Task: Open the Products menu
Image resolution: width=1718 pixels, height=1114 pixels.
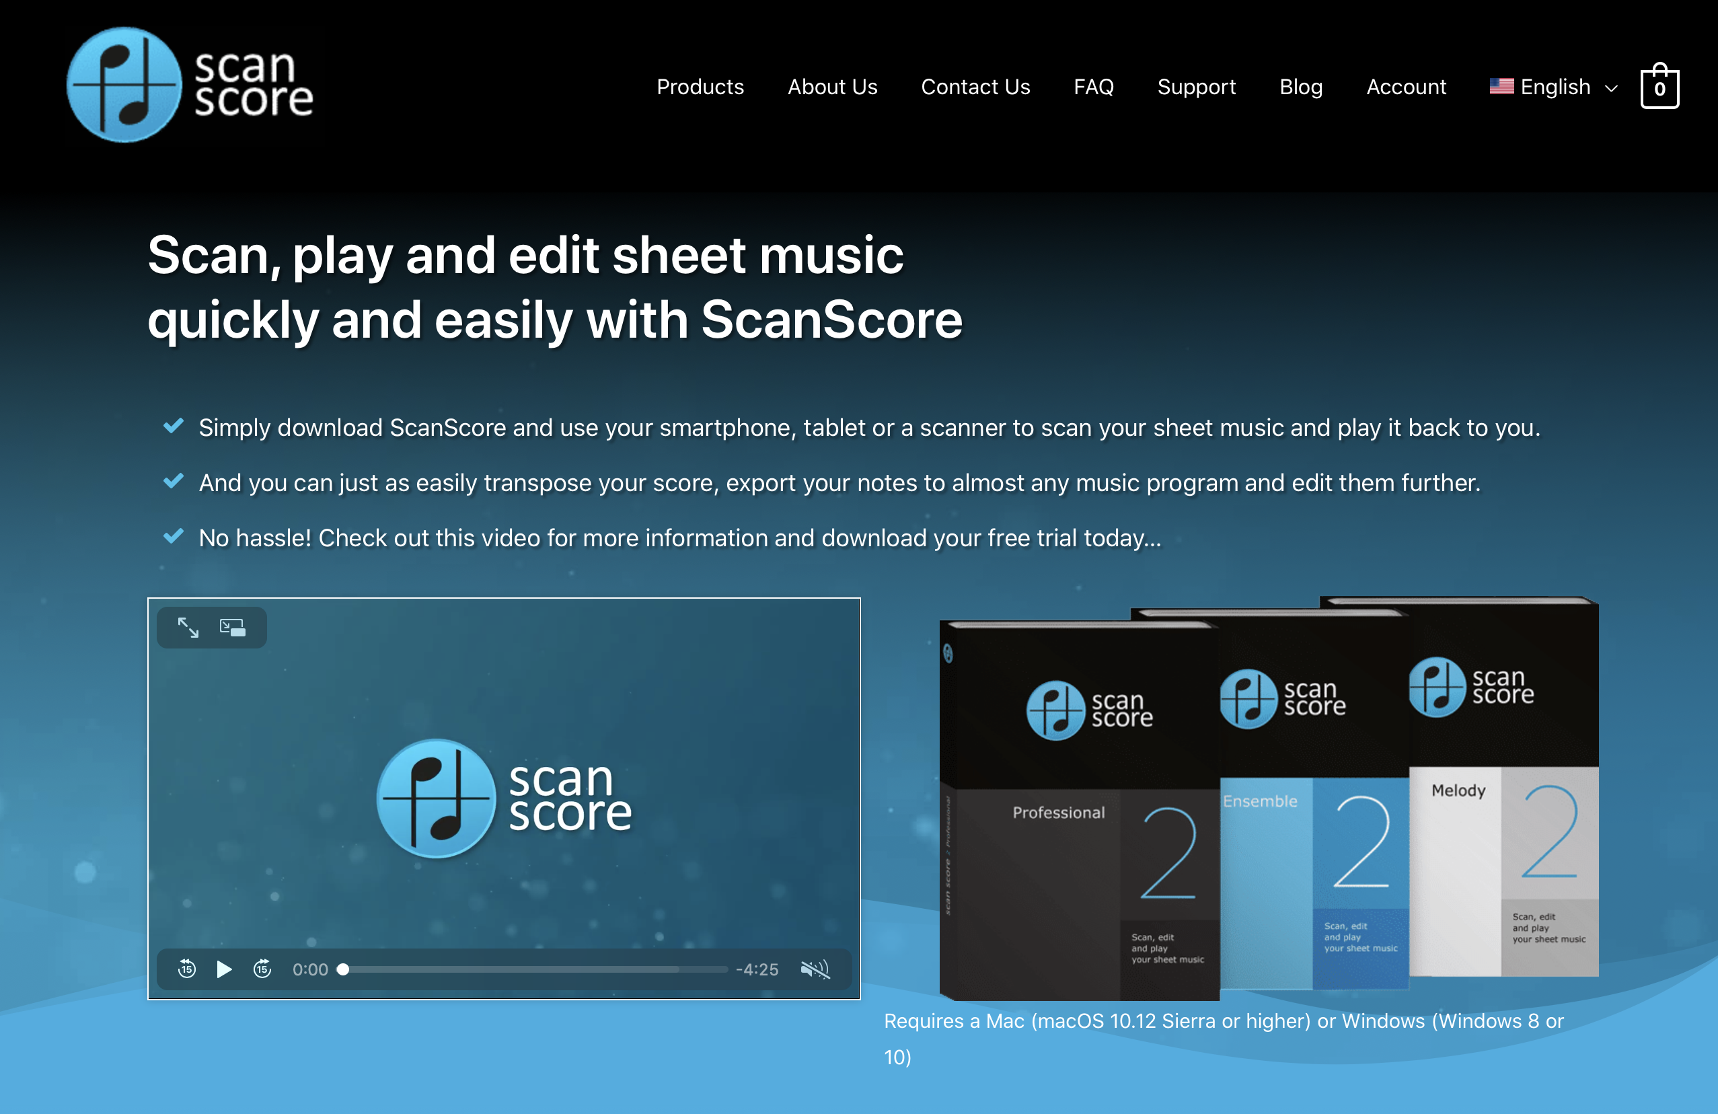Action: 699,86
